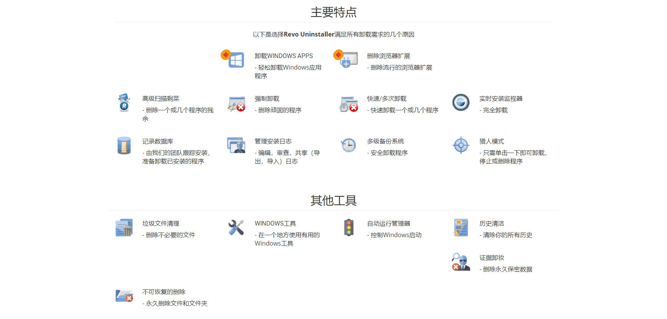Open the 高级扫描剩菜 heading
The height and width of the screenshot is (319, 667).
pyautogui.click(x=161, y=99)
